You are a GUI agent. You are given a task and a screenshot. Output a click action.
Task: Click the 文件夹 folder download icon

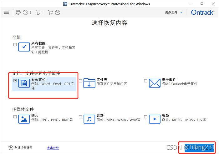(x=89, y=83)
